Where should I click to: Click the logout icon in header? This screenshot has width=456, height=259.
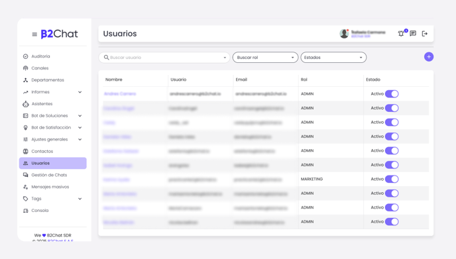click(425, 34)
